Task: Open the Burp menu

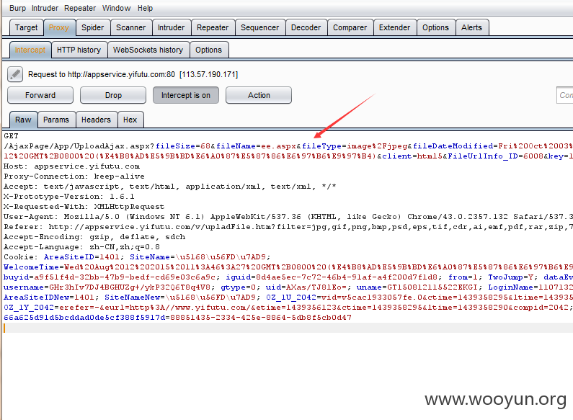Action: tap(17, 8)
